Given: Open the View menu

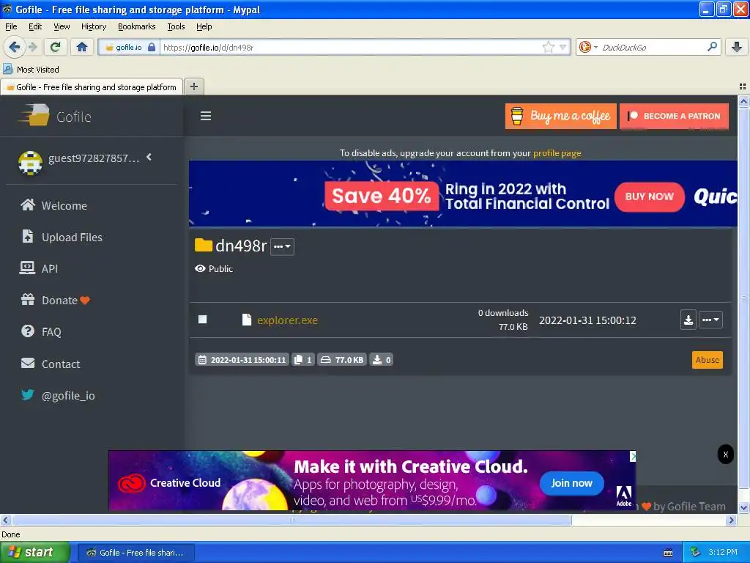Looking at the screenshot, I should [62, 26].
